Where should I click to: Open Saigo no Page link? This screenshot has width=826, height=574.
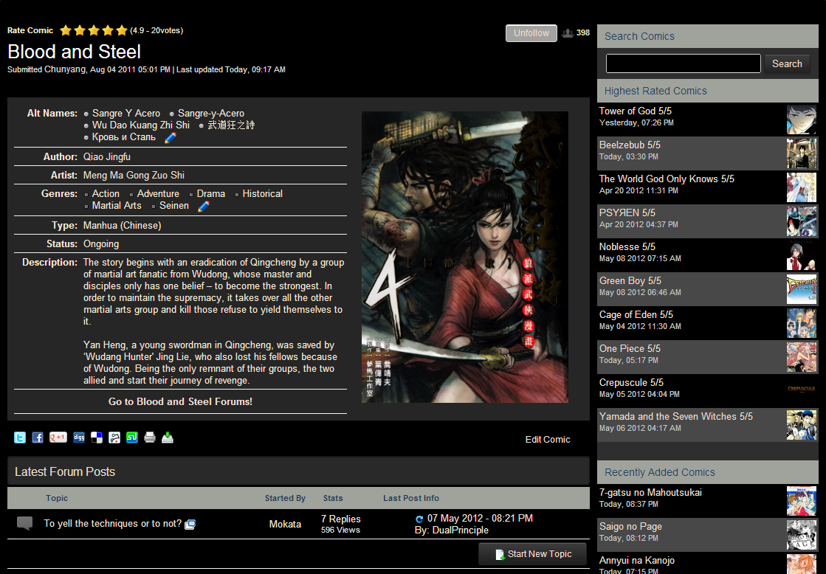630,527
